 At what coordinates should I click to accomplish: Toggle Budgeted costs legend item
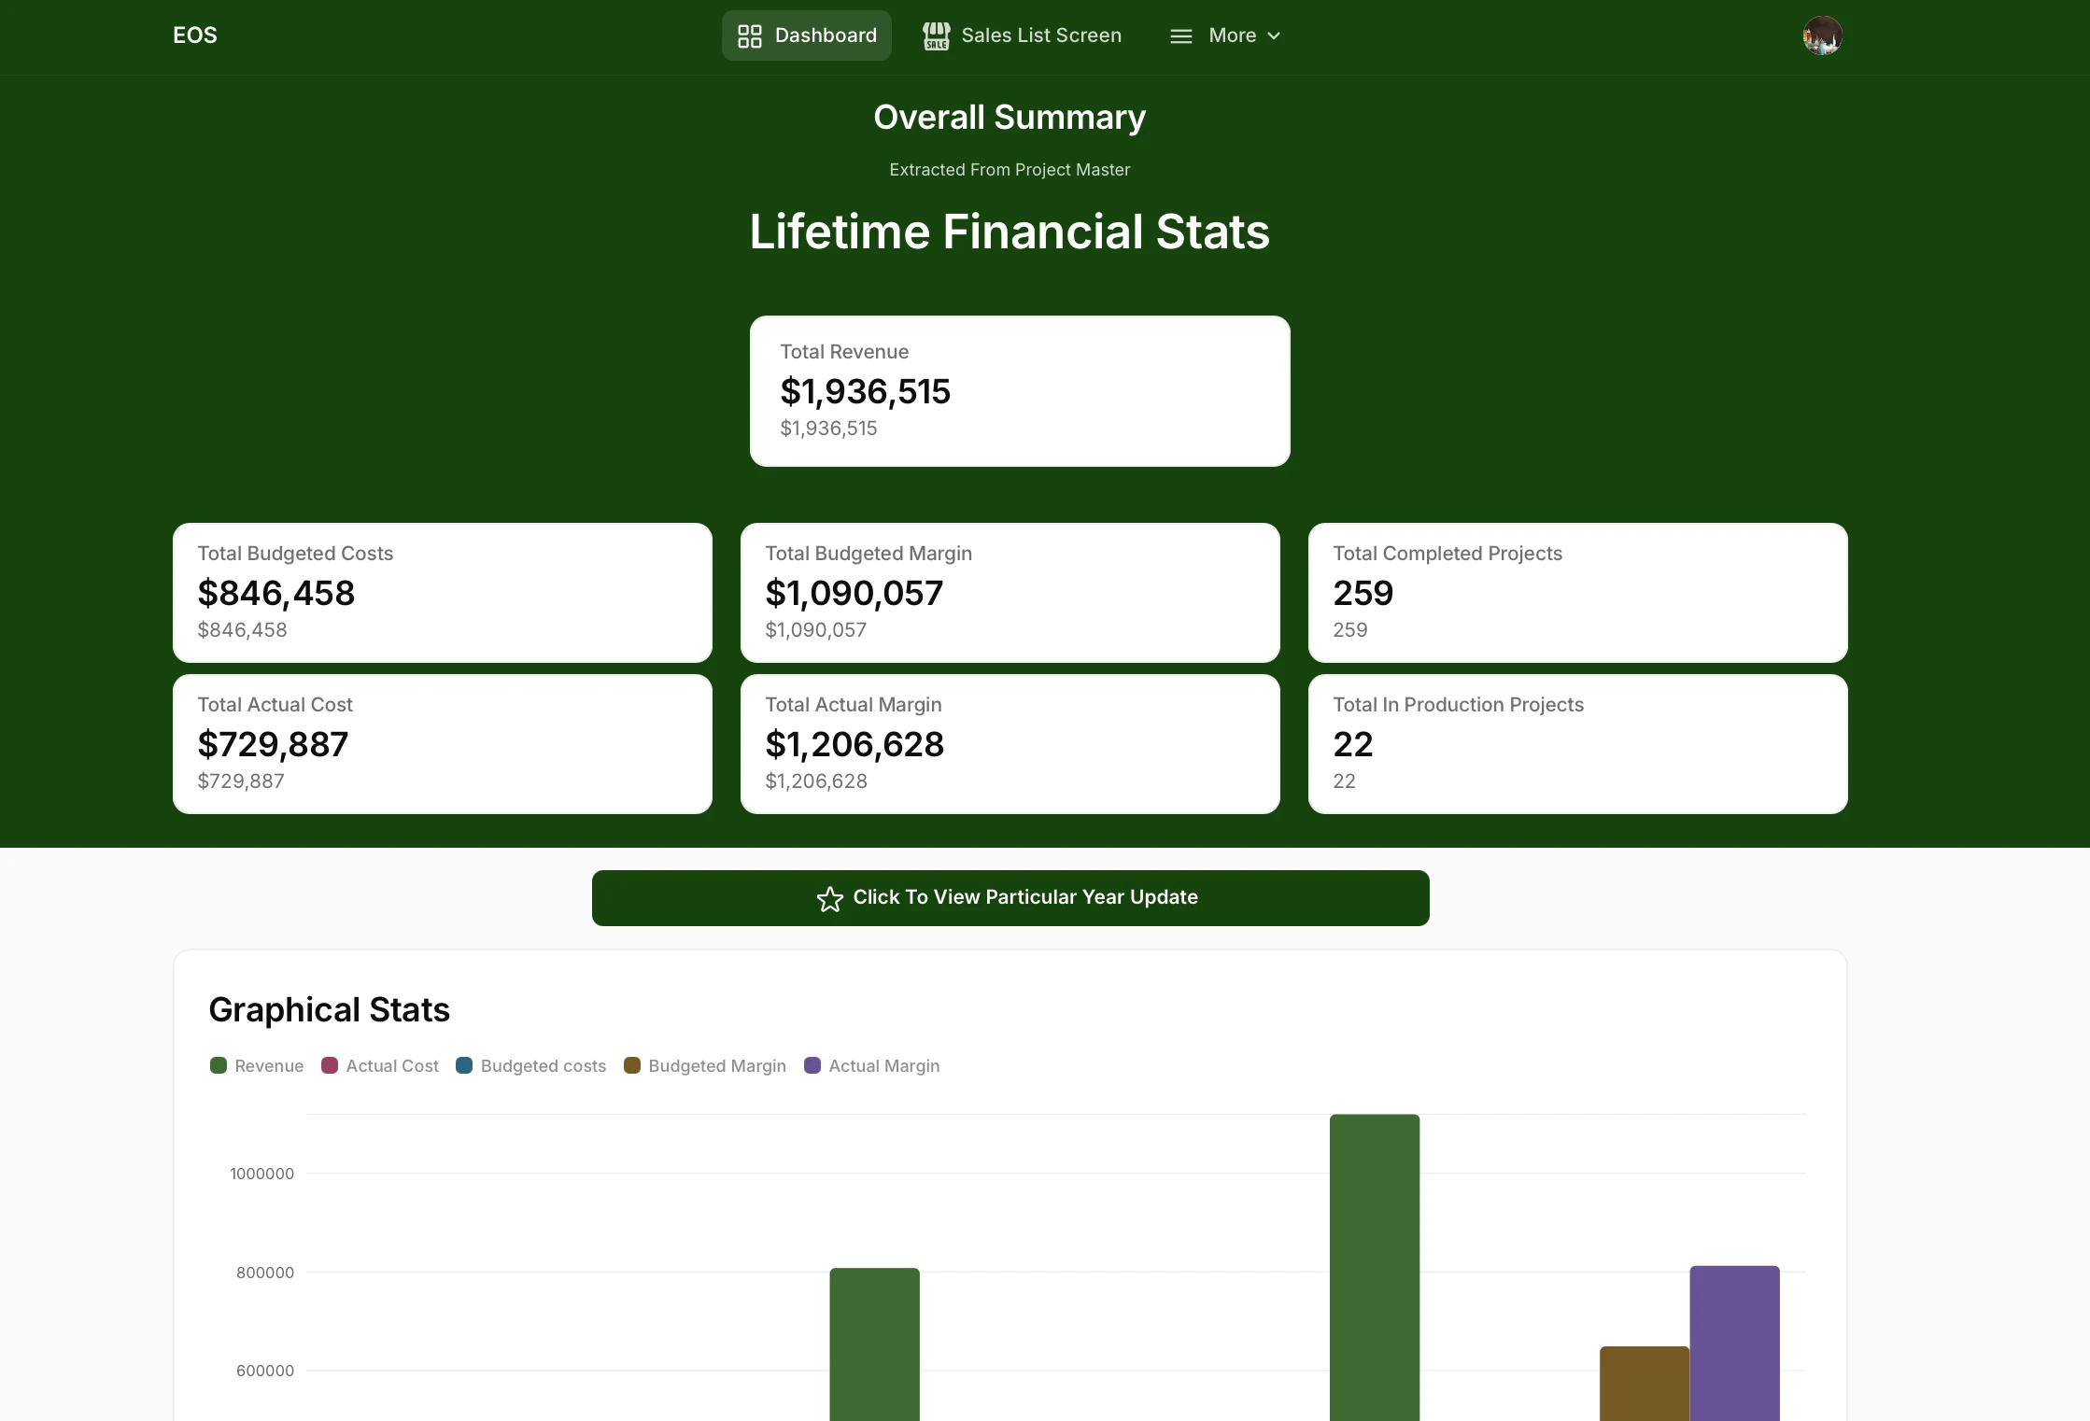[530, 1066]
